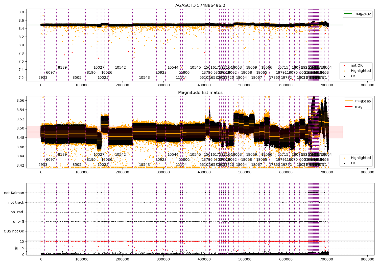Click obsid label 18069 in the middle plot
The image size is (379, 265).
click(252, 155)
